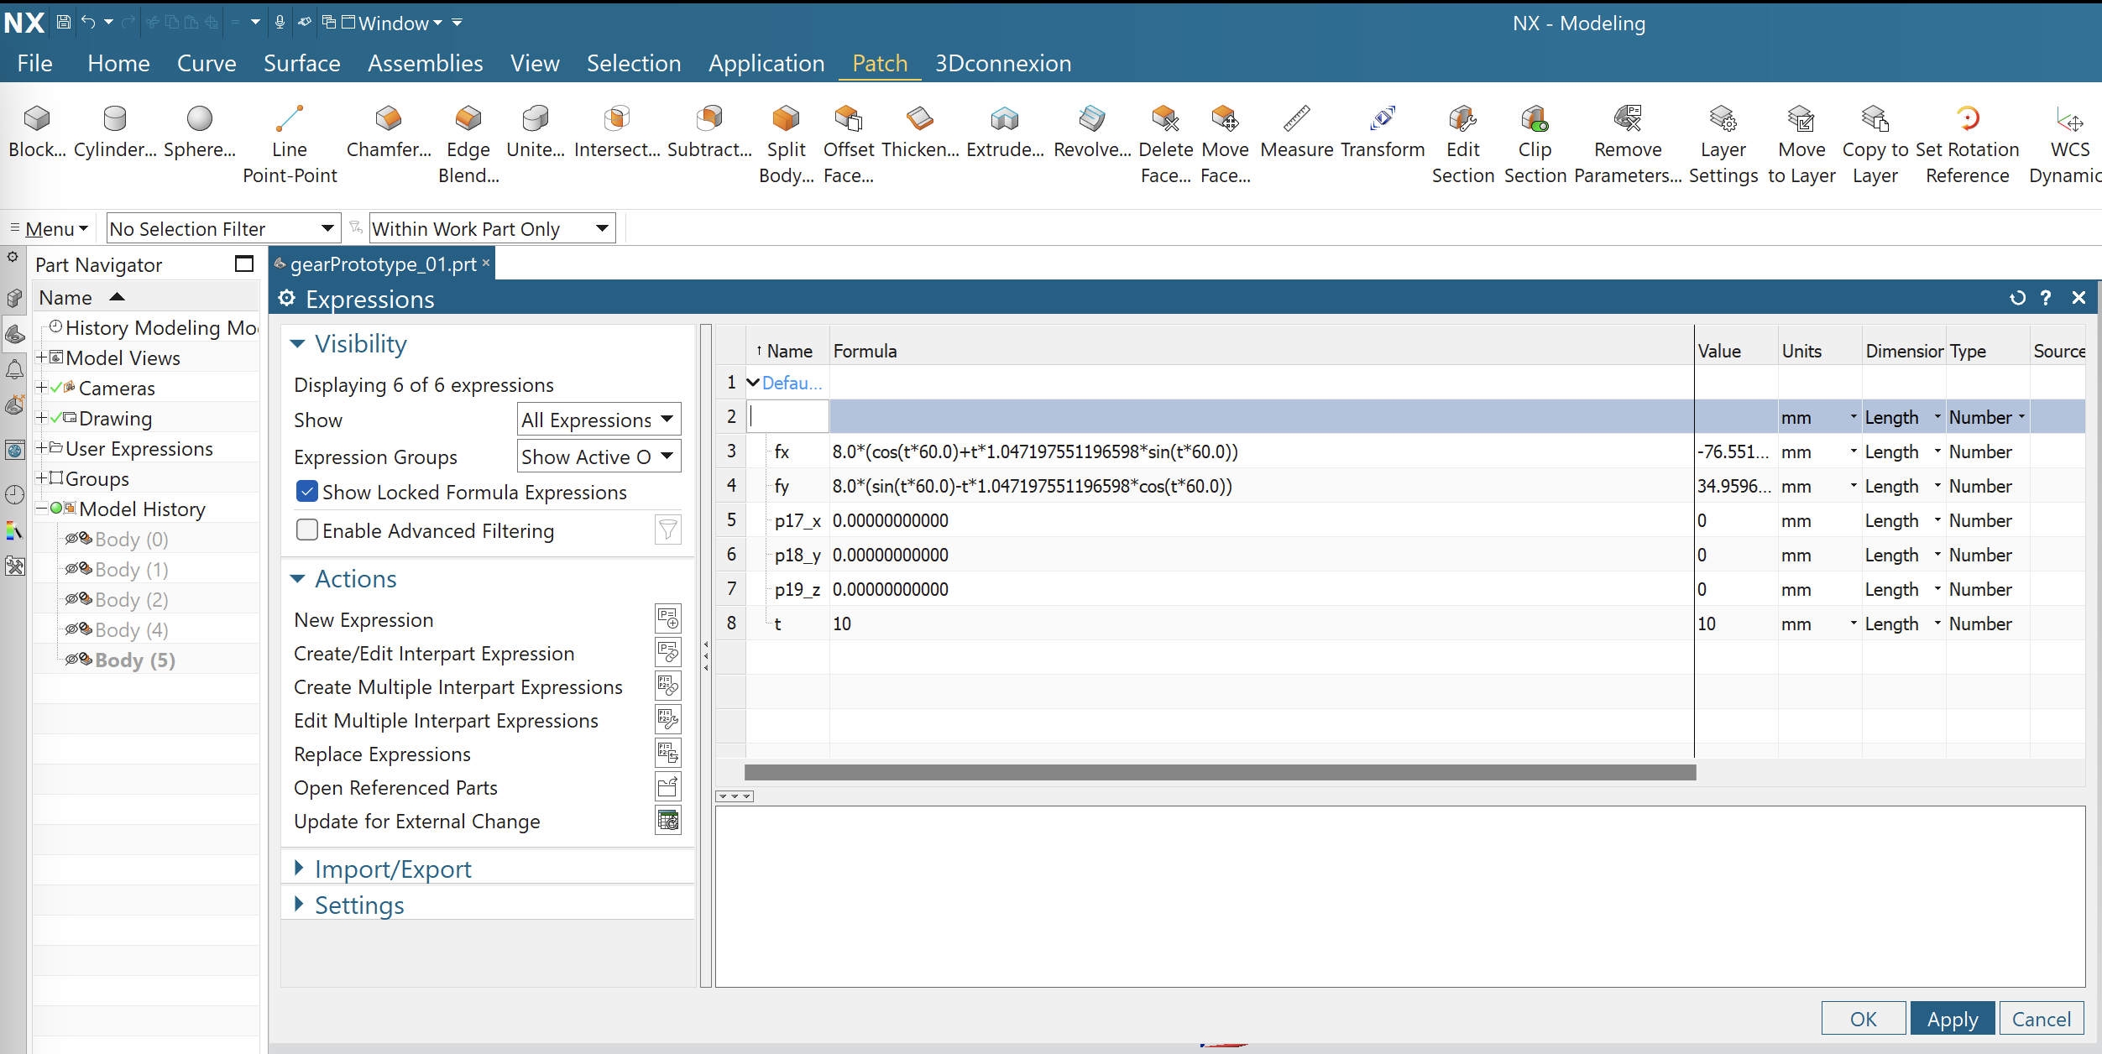Screen dimensions: 2102x1054
Task: Click the Split Body tool icon
Action: 786,119
